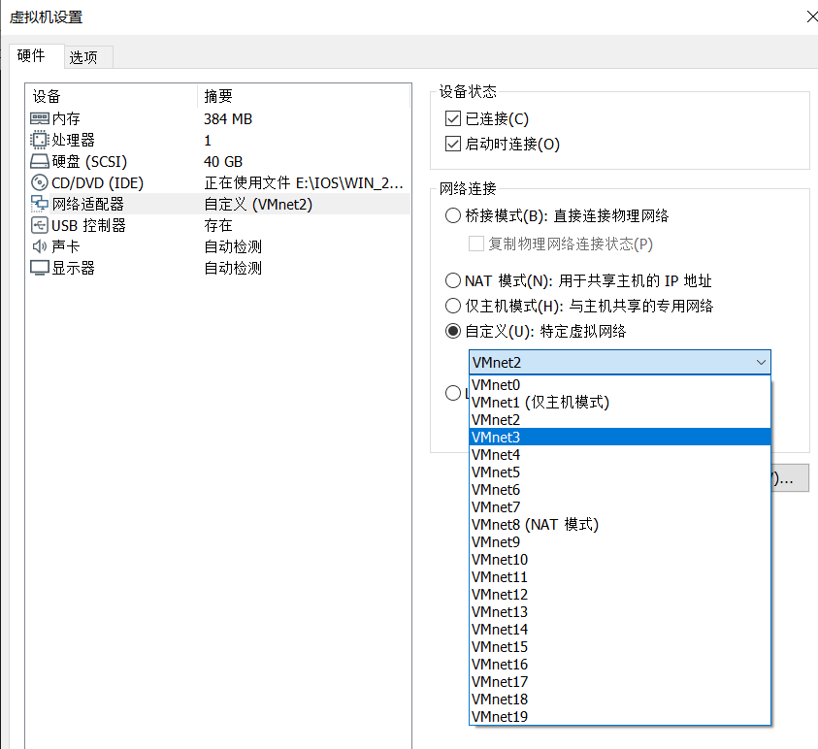
Task: Collapse the VMnet2 combo box arrow
Action: pyautogui.click(x=761, y=363)
